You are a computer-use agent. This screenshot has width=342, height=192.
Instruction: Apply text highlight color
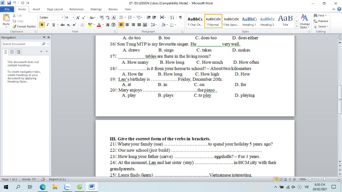(90, 25)
